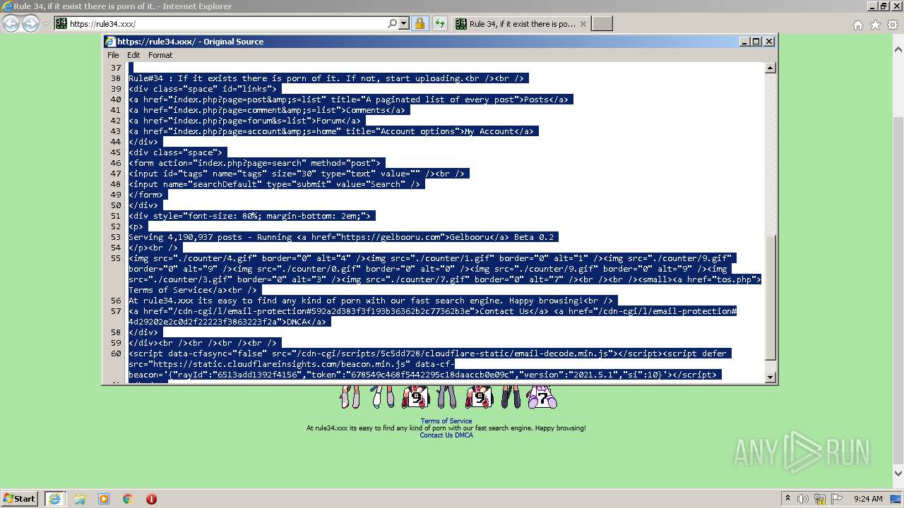Image resolution: width=904 pixels, height=508 pixels.
Task: Go back with Internet Explorer's Back arrow
Action: (11, 24)
